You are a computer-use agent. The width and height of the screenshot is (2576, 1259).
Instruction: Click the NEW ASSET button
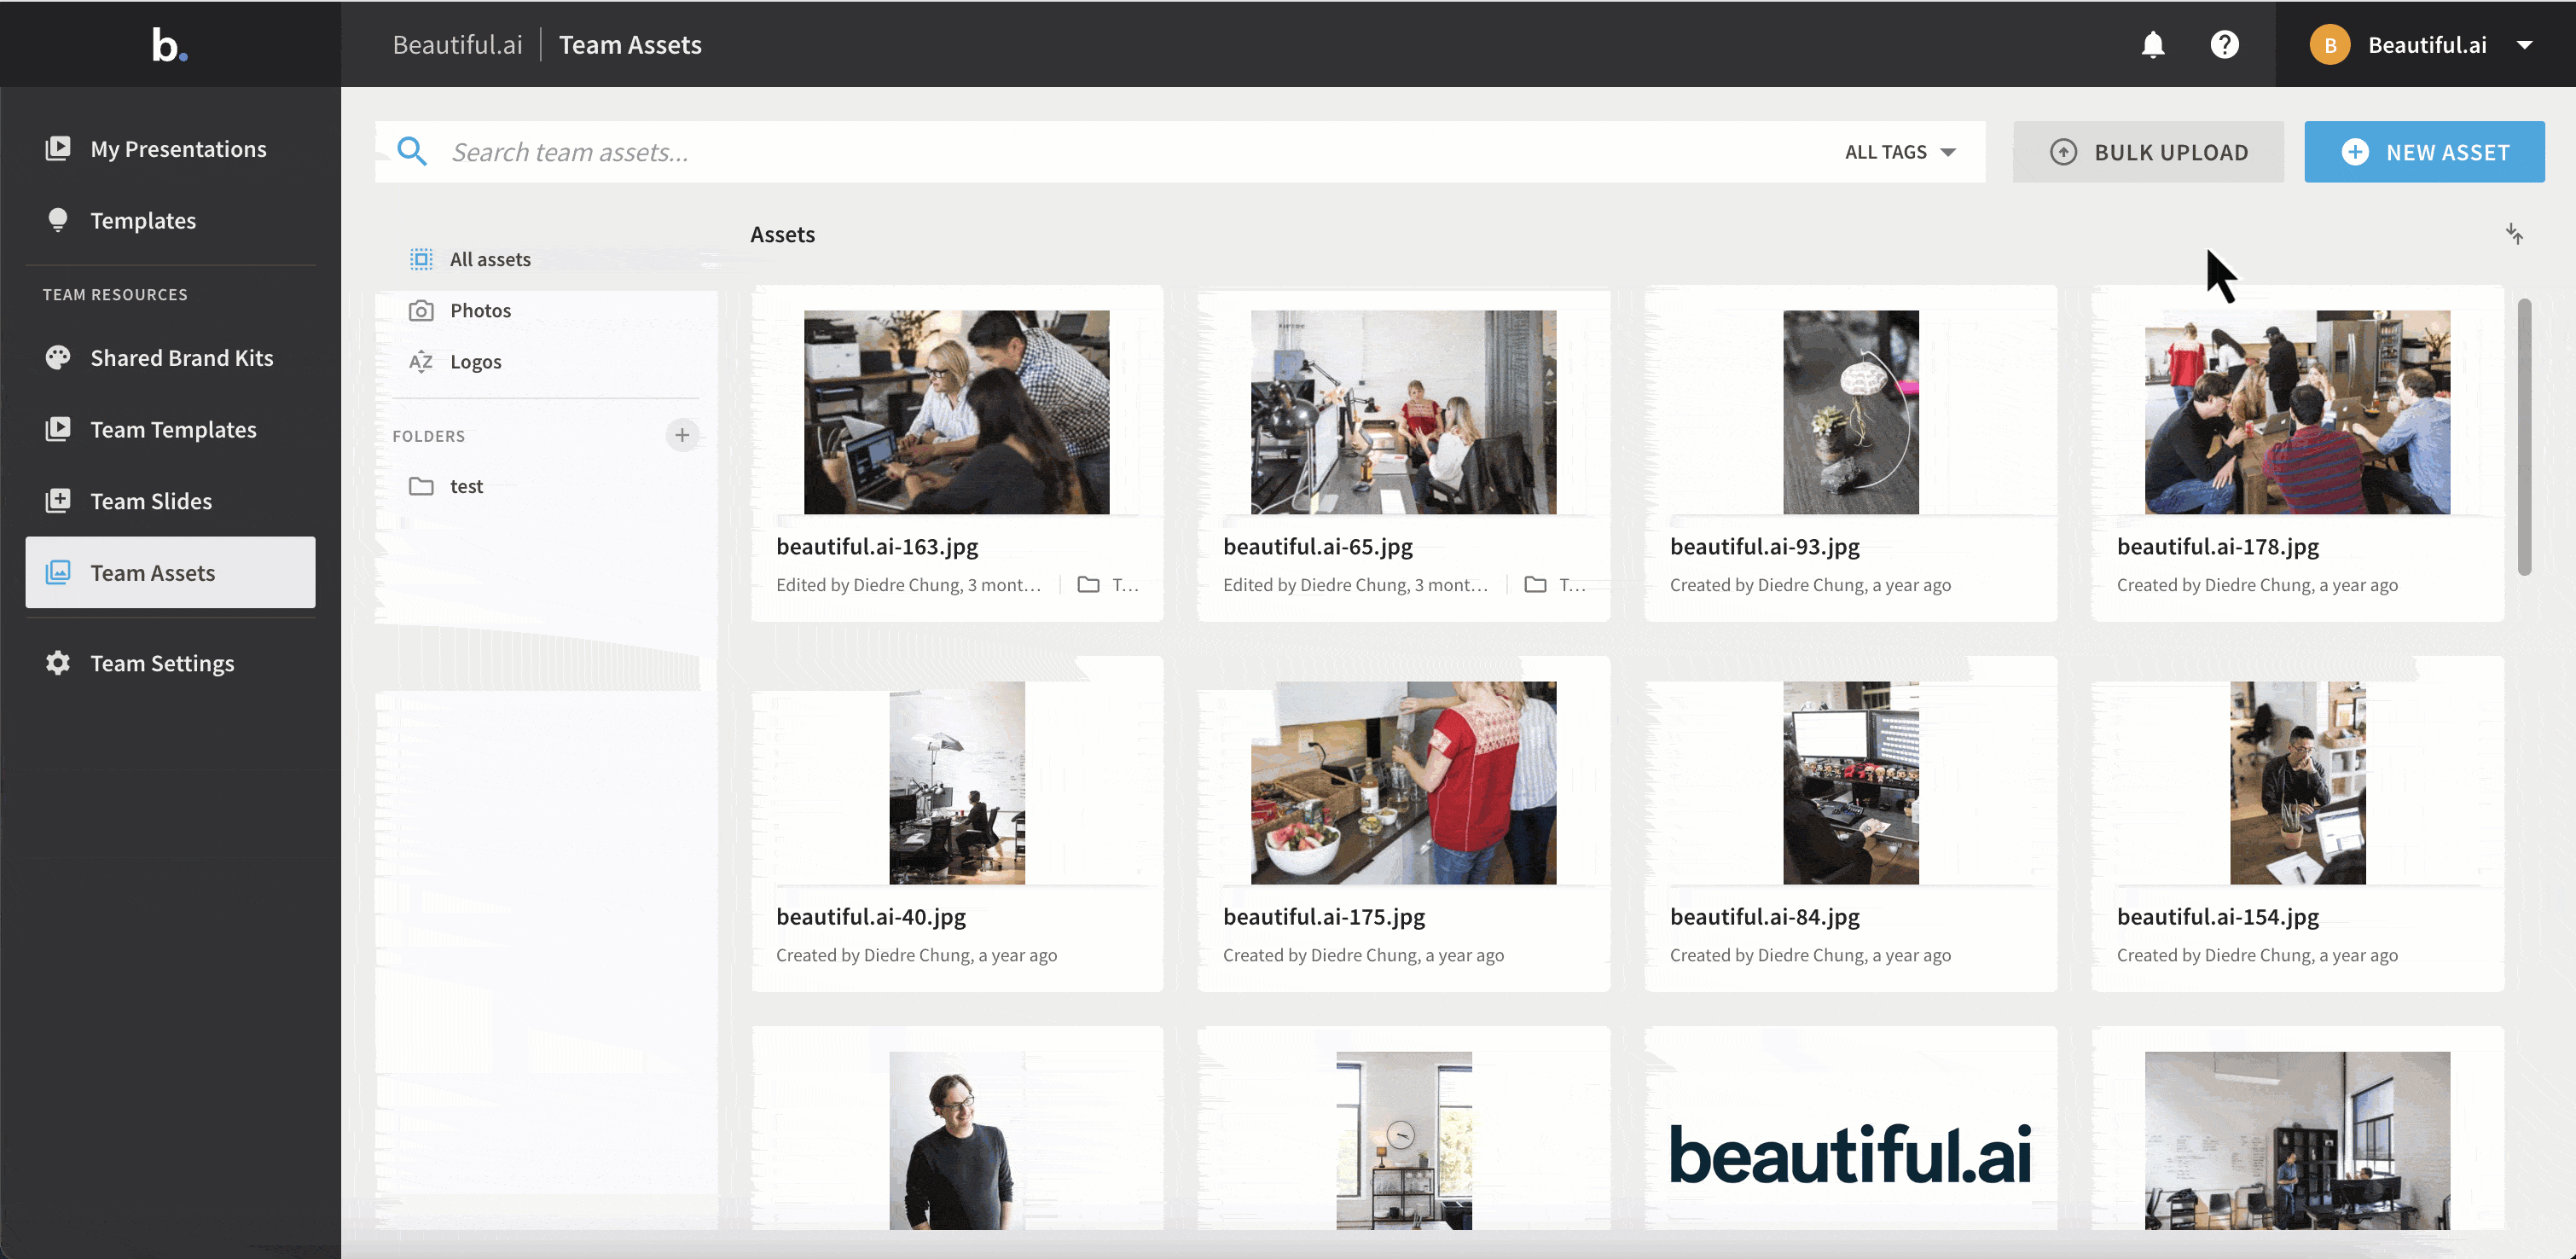coord(2424,152)
